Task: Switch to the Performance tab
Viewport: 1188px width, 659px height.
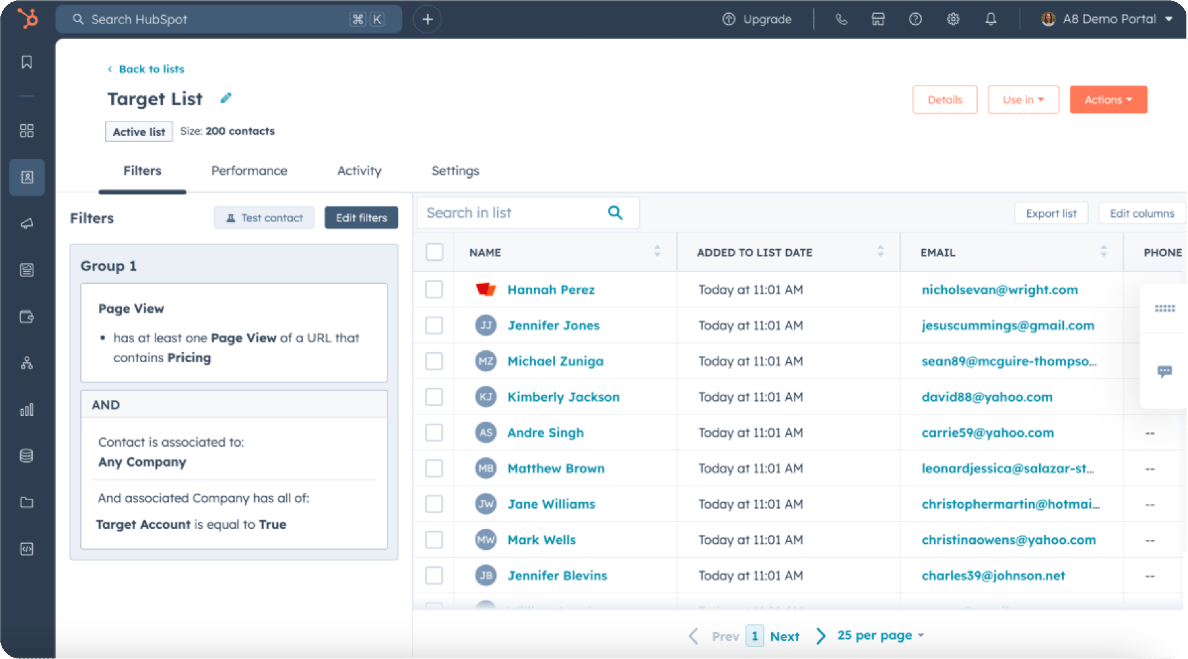Action: click(x=249, y=171)
